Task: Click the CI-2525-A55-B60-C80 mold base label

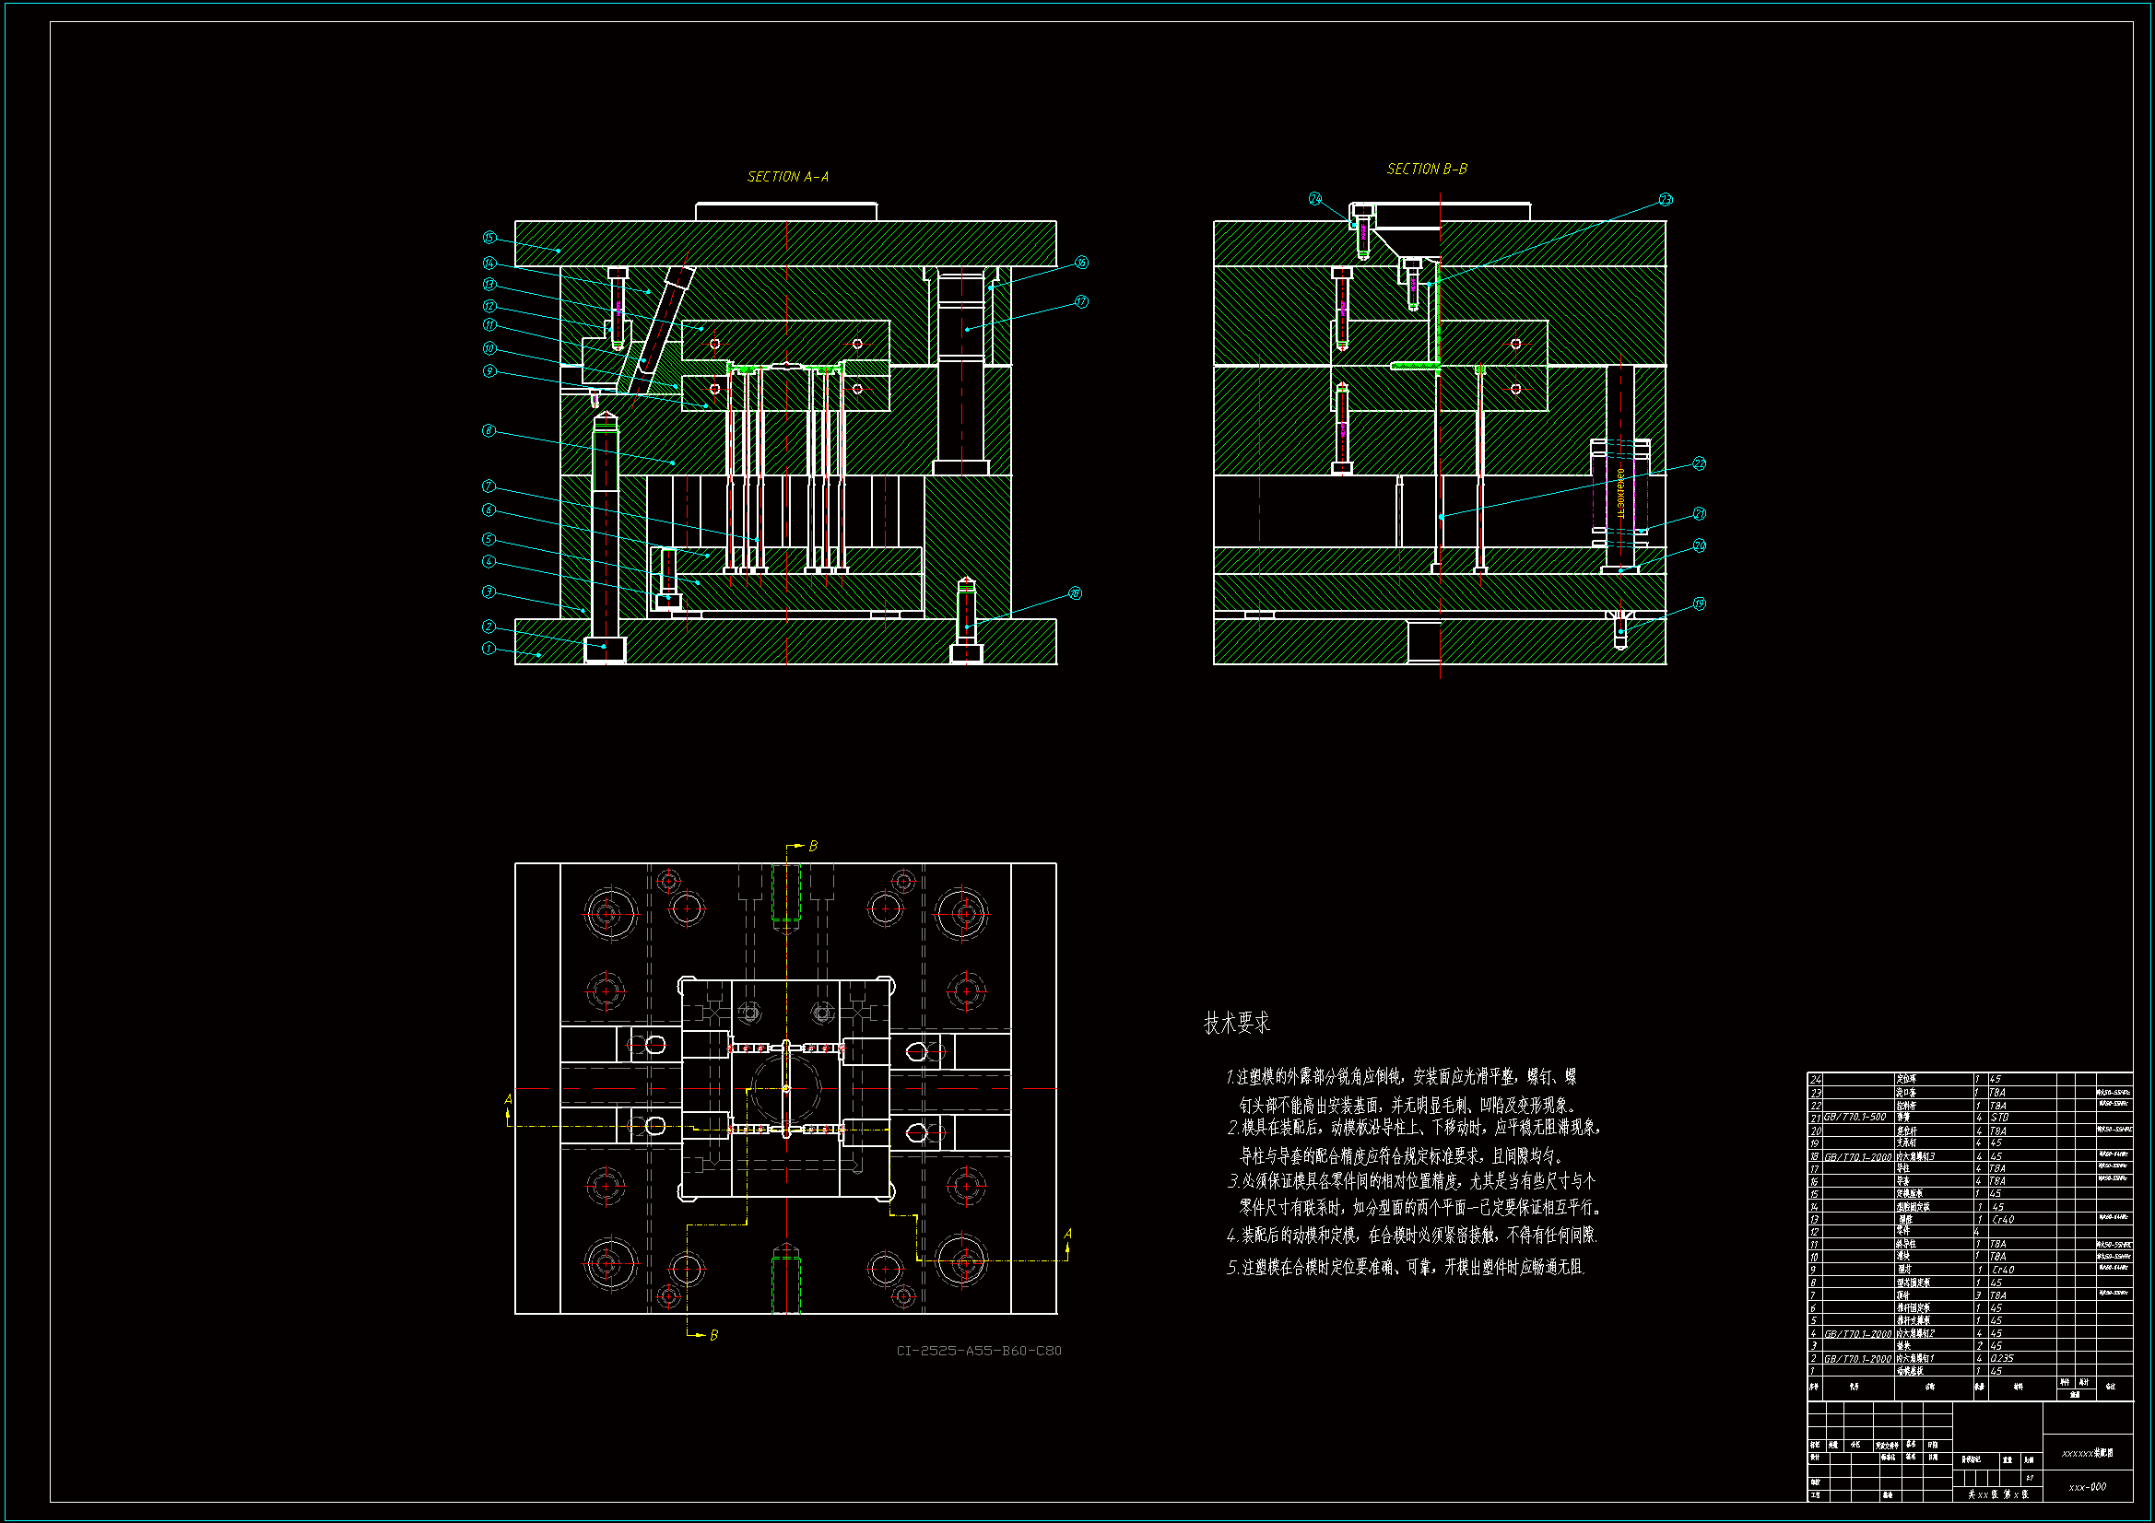Action: (978, 1351)
